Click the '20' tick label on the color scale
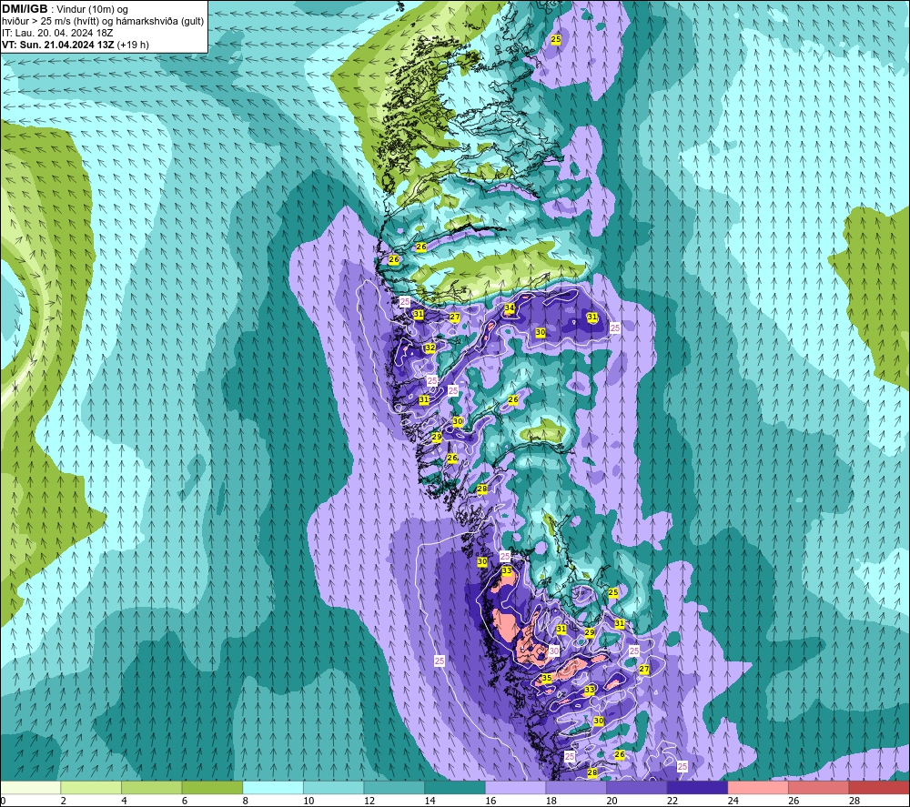This screenshot has height=807, width=910. pos(612,801)
